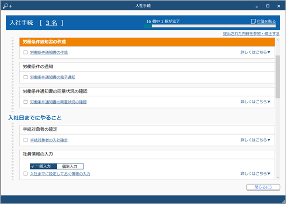Open 提出された内容を参照・修正する link
Viewport: 286px width, 204px height.
coord(251,34)
